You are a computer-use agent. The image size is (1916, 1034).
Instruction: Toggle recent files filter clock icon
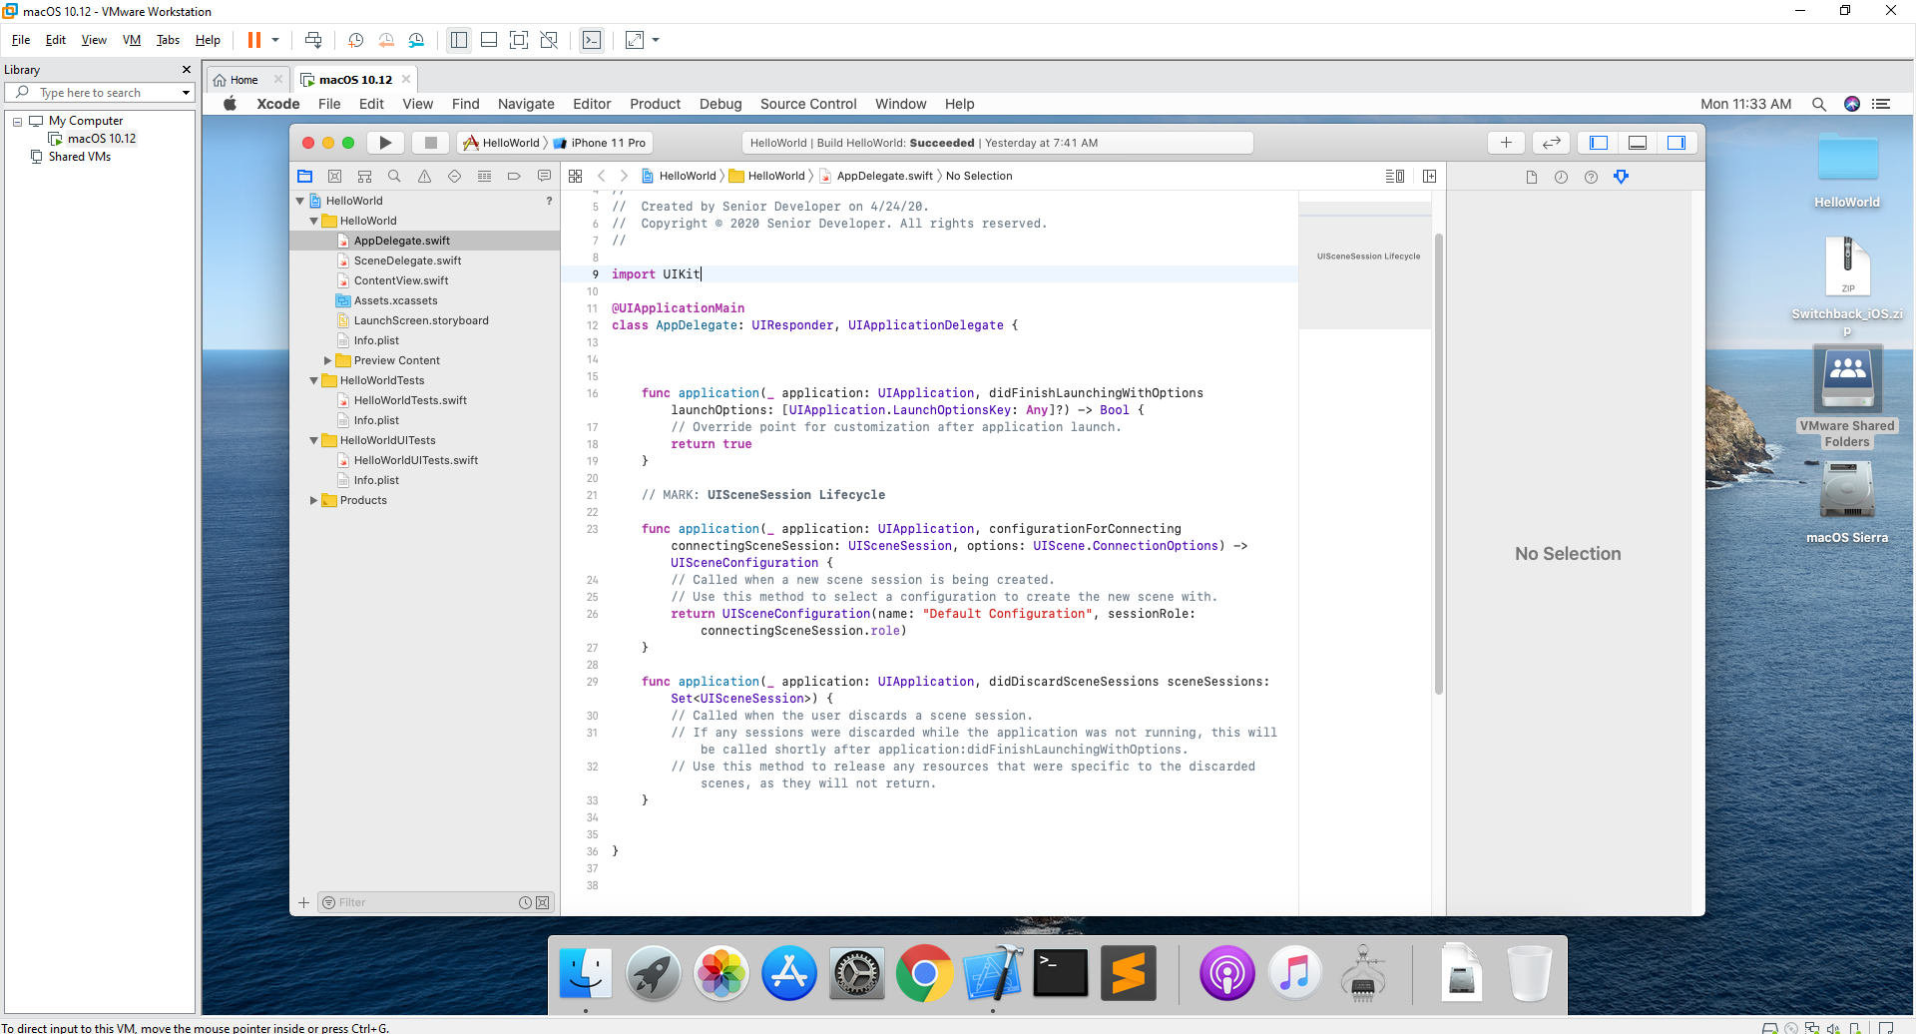click(x=525, y=902)
